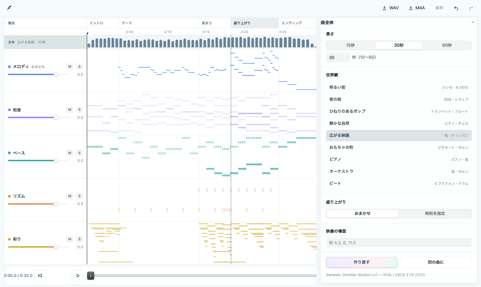The width and height of the screenshot is (481, 287).
Task: Start playback with the play button
Action: [78, 276]
